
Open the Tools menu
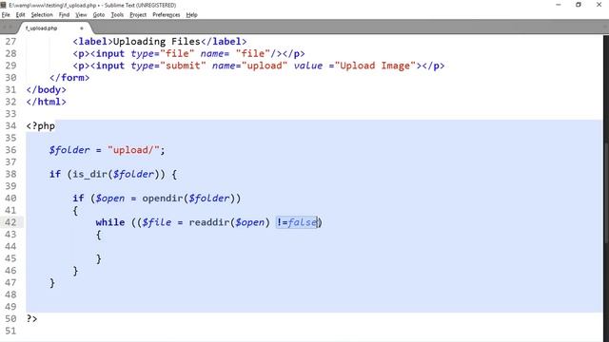pos(117,15)
